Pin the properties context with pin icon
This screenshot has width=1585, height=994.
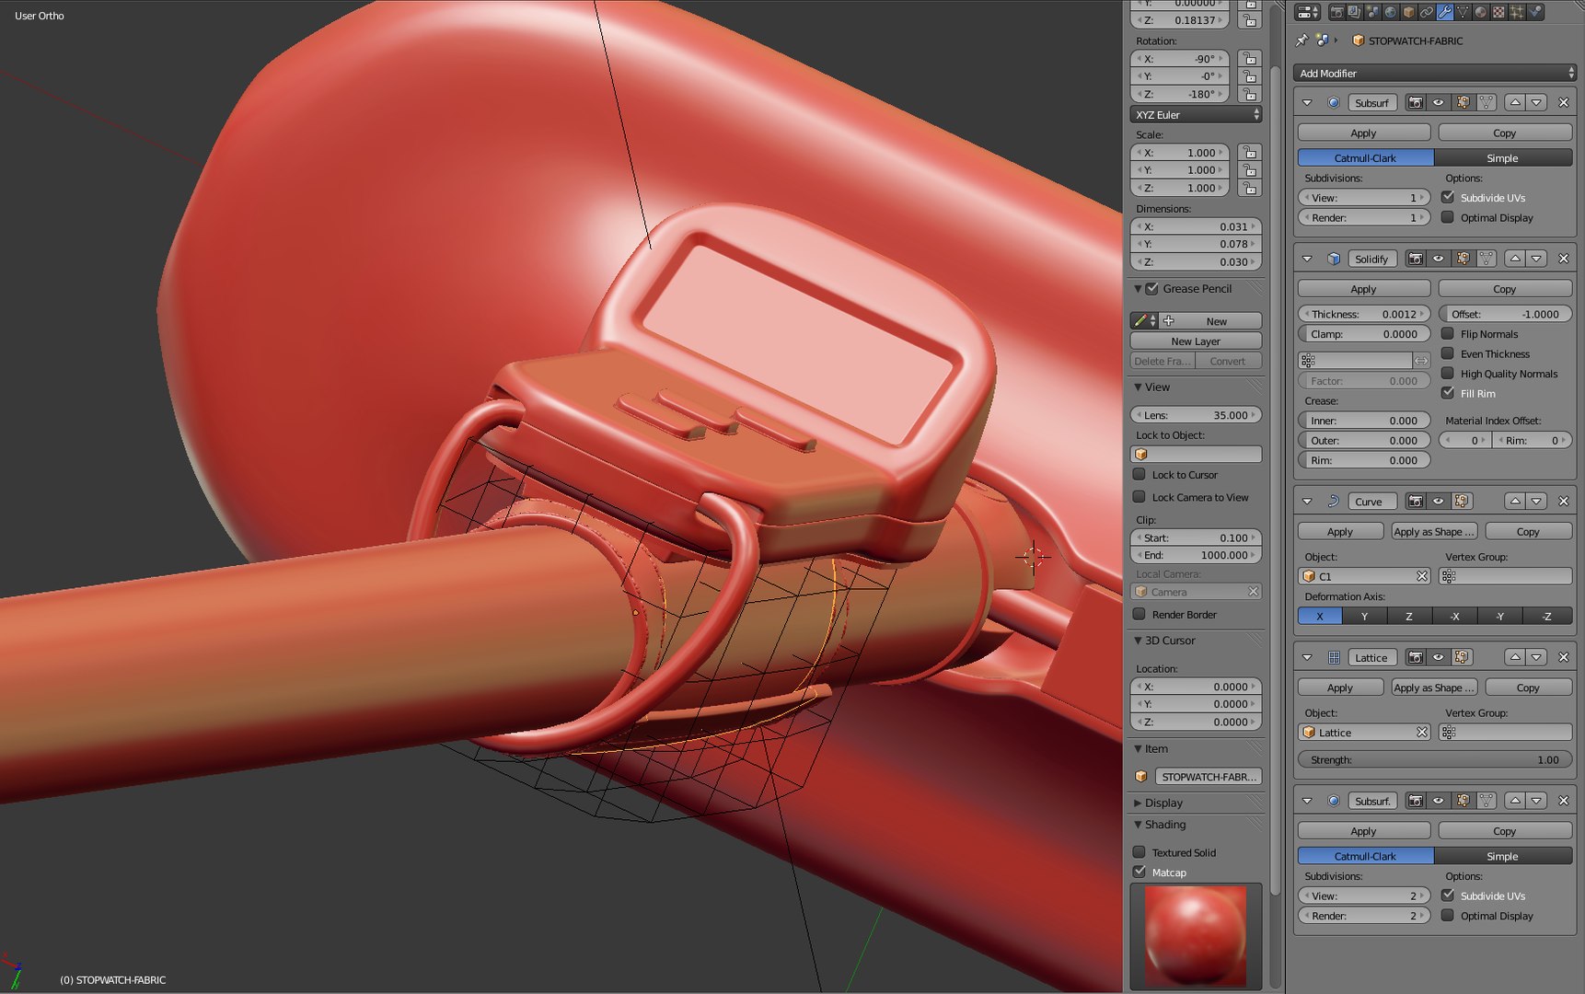(1302, 40)
